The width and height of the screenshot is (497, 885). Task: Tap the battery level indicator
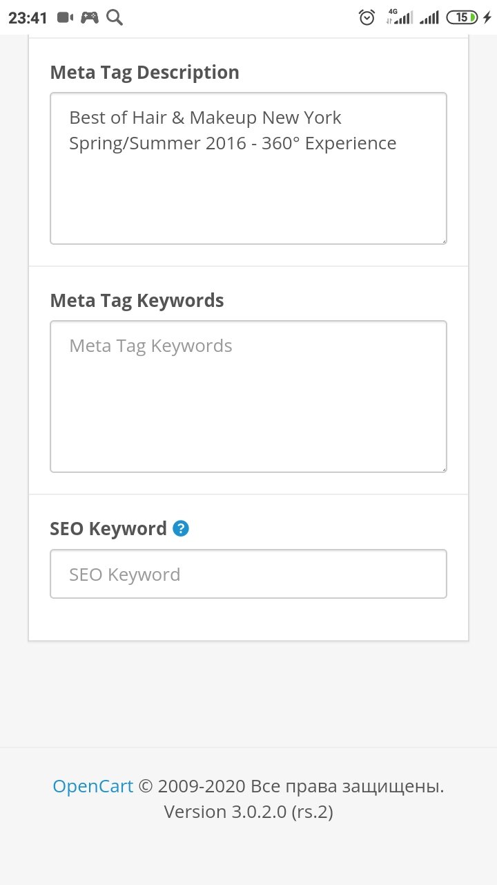click(462, 18)
